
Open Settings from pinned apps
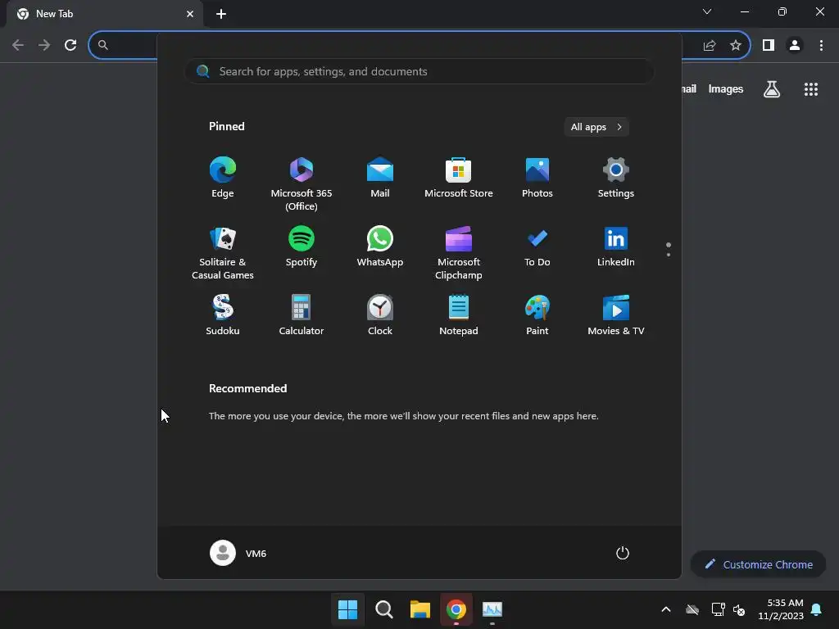[x=616, y=178]
